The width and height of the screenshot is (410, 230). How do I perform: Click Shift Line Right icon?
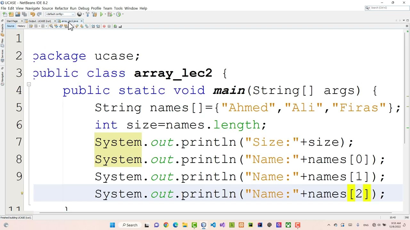click(x=98, y=26)
